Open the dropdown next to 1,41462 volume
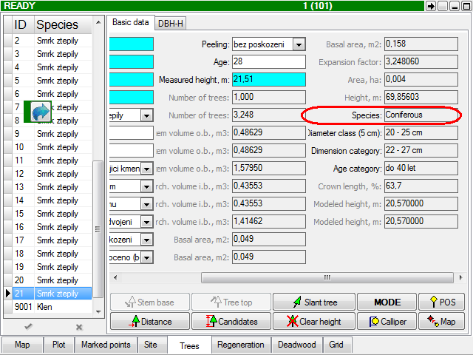 (147, 222)
